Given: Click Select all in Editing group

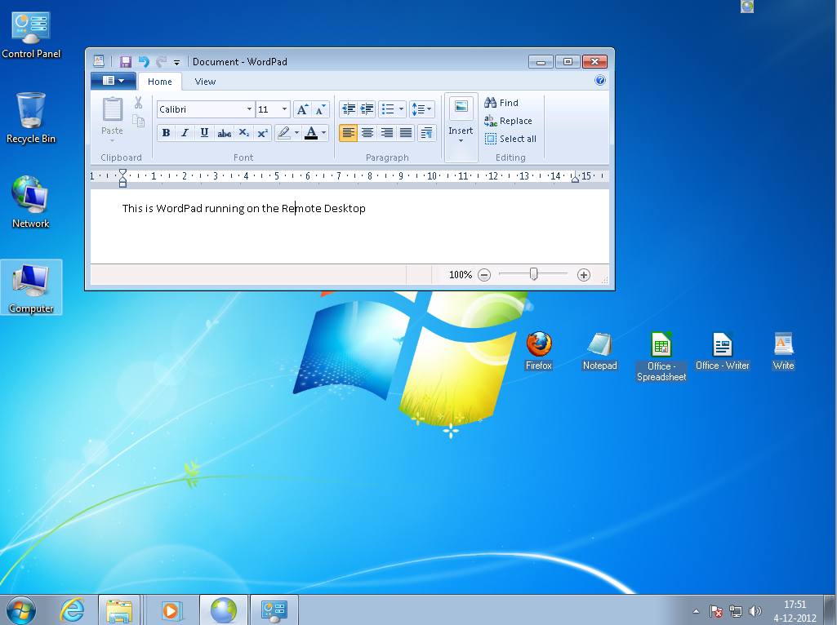Looking at the screenshot, I should [510, 139].
